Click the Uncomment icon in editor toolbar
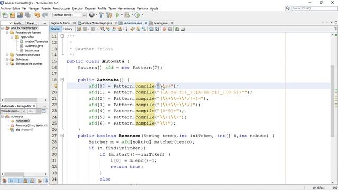Viewport: 338px width, 190px height. [x=183, y=29]
